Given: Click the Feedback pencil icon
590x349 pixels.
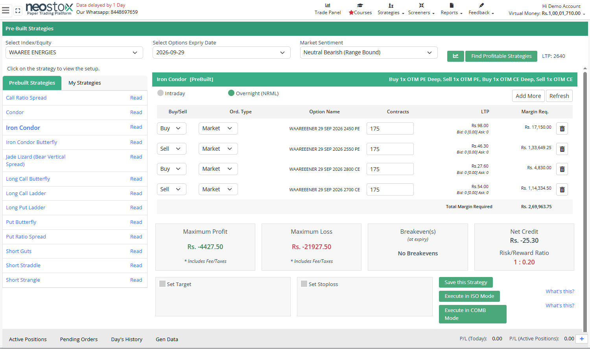Looking at the screenshot, I should click(481, 5).
